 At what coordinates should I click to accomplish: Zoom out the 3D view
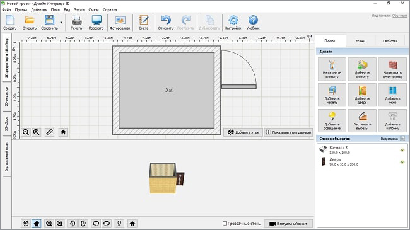coord(49,224)
